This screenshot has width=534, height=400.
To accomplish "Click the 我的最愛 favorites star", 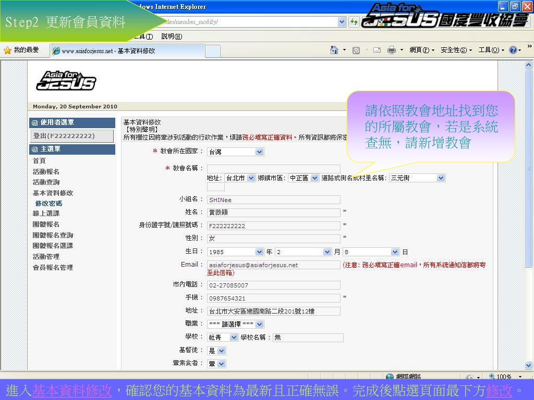I will click(8, 50).
